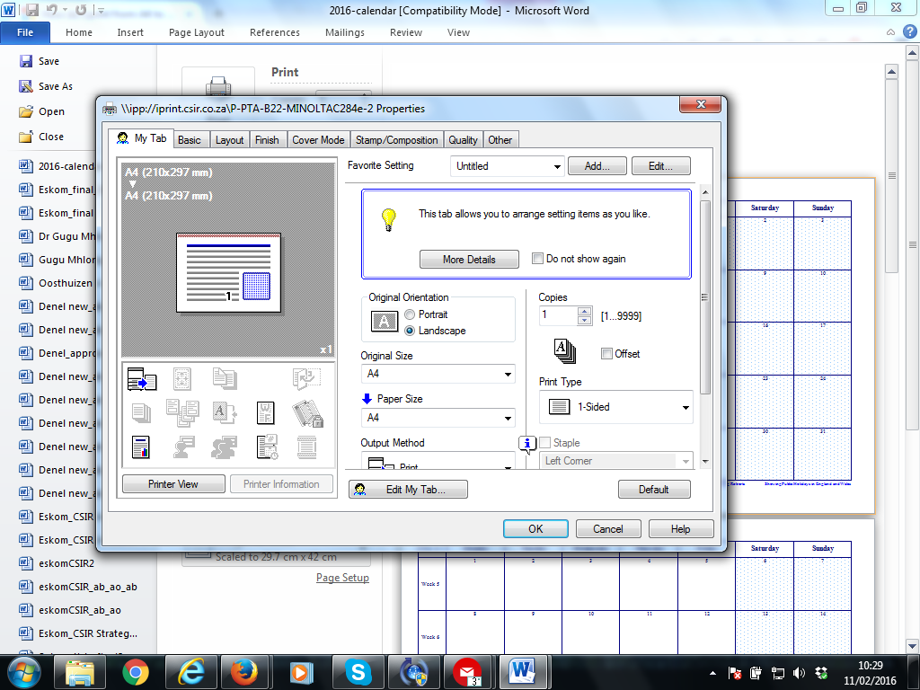920x690 pixels.
Task: Open Google Chrome from the taskbar
Action: 136,672
